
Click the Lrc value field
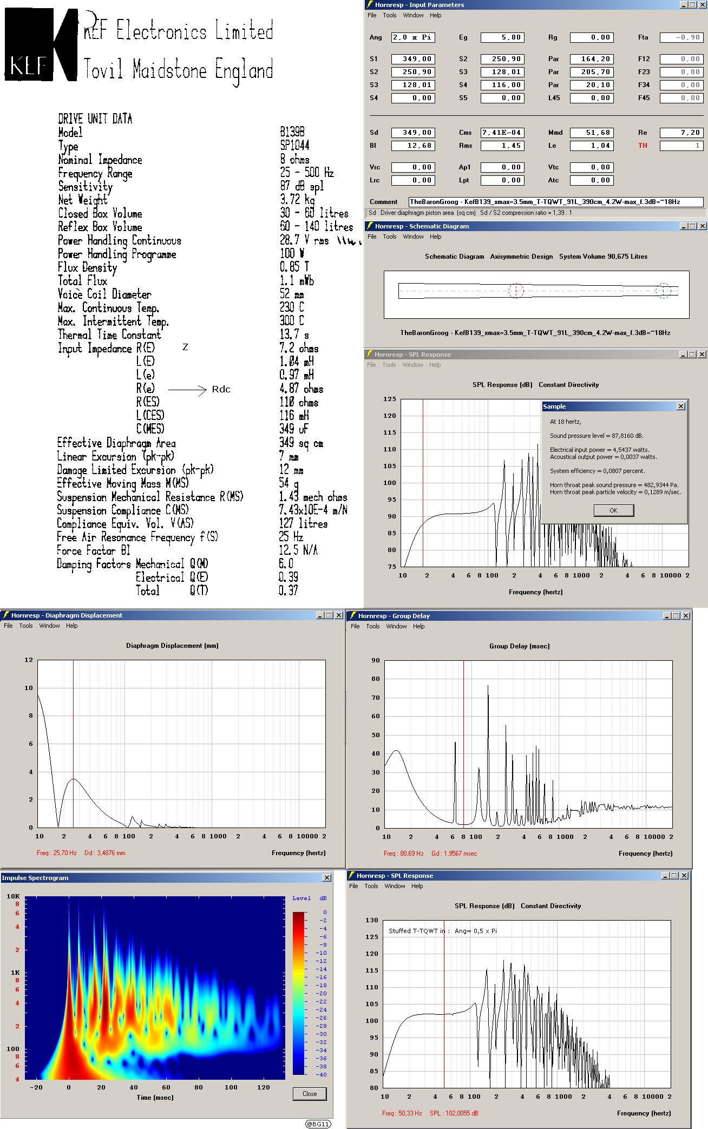pos(413,180)
